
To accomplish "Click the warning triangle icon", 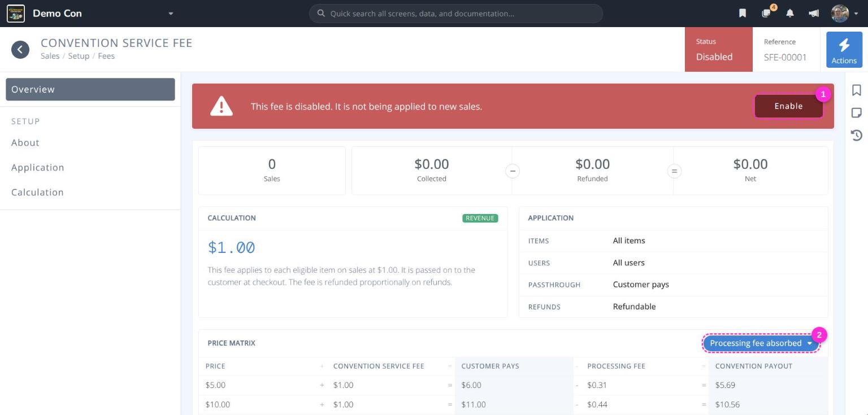I will [222, 106].
